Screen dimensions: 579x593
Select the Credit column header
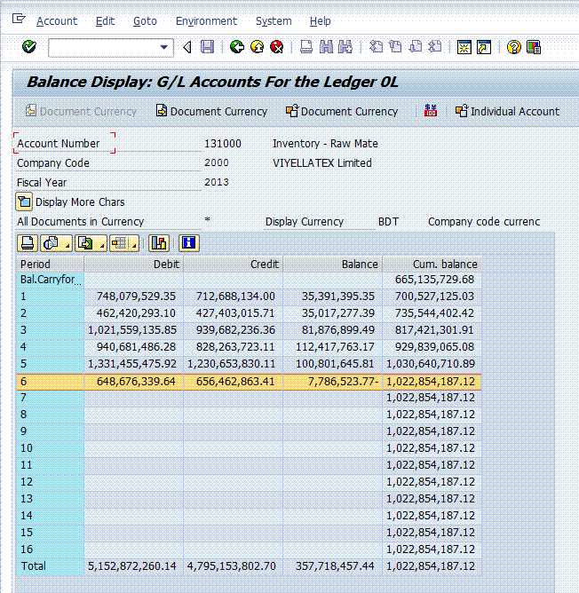point(234,264)
